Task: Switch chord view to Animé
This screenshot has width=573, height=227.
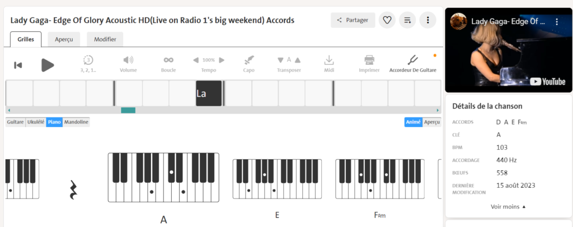Action: (x=413, y=122)
